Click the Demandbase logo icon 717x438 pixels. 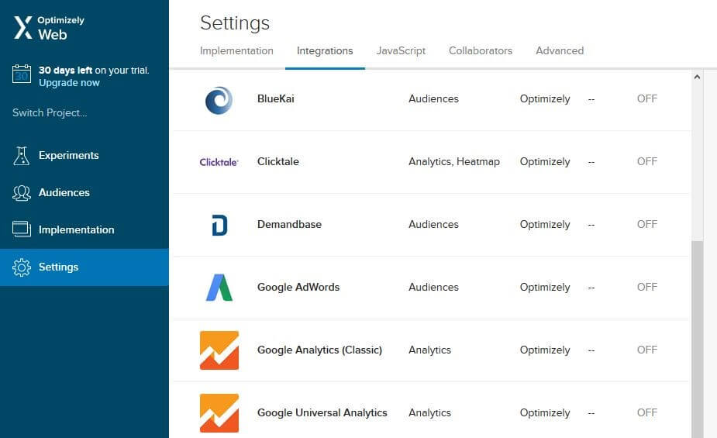[219, 225]
